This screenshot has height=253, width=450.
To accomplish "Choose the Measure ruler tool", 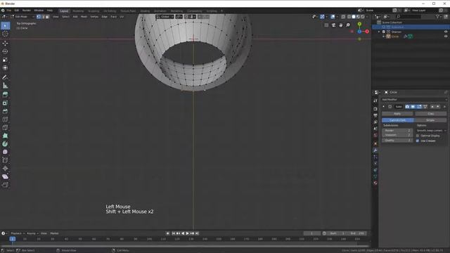I will tap(5, 86).
